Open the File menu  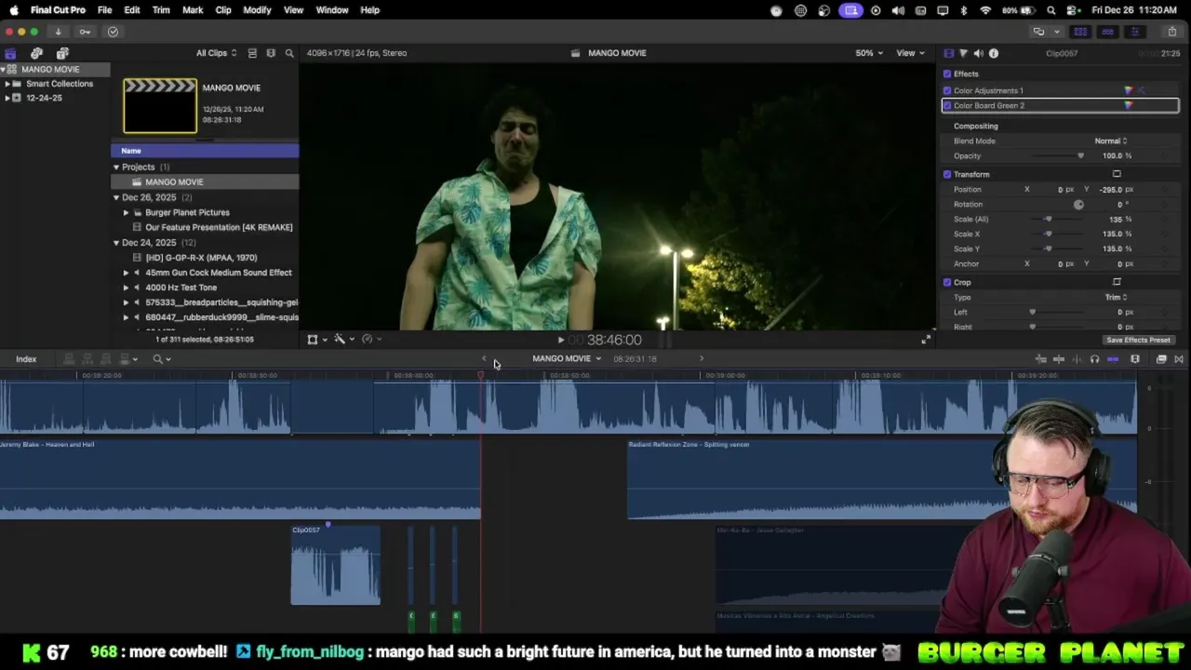coord(104,10)
